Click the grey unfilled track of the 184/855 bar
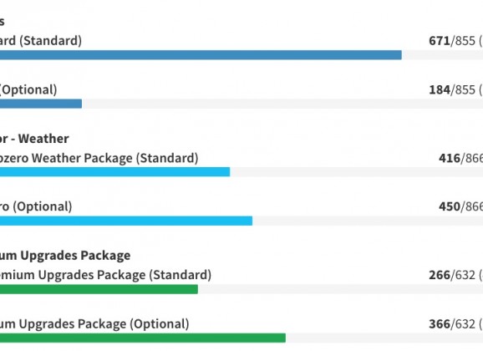 click(282, 104)
